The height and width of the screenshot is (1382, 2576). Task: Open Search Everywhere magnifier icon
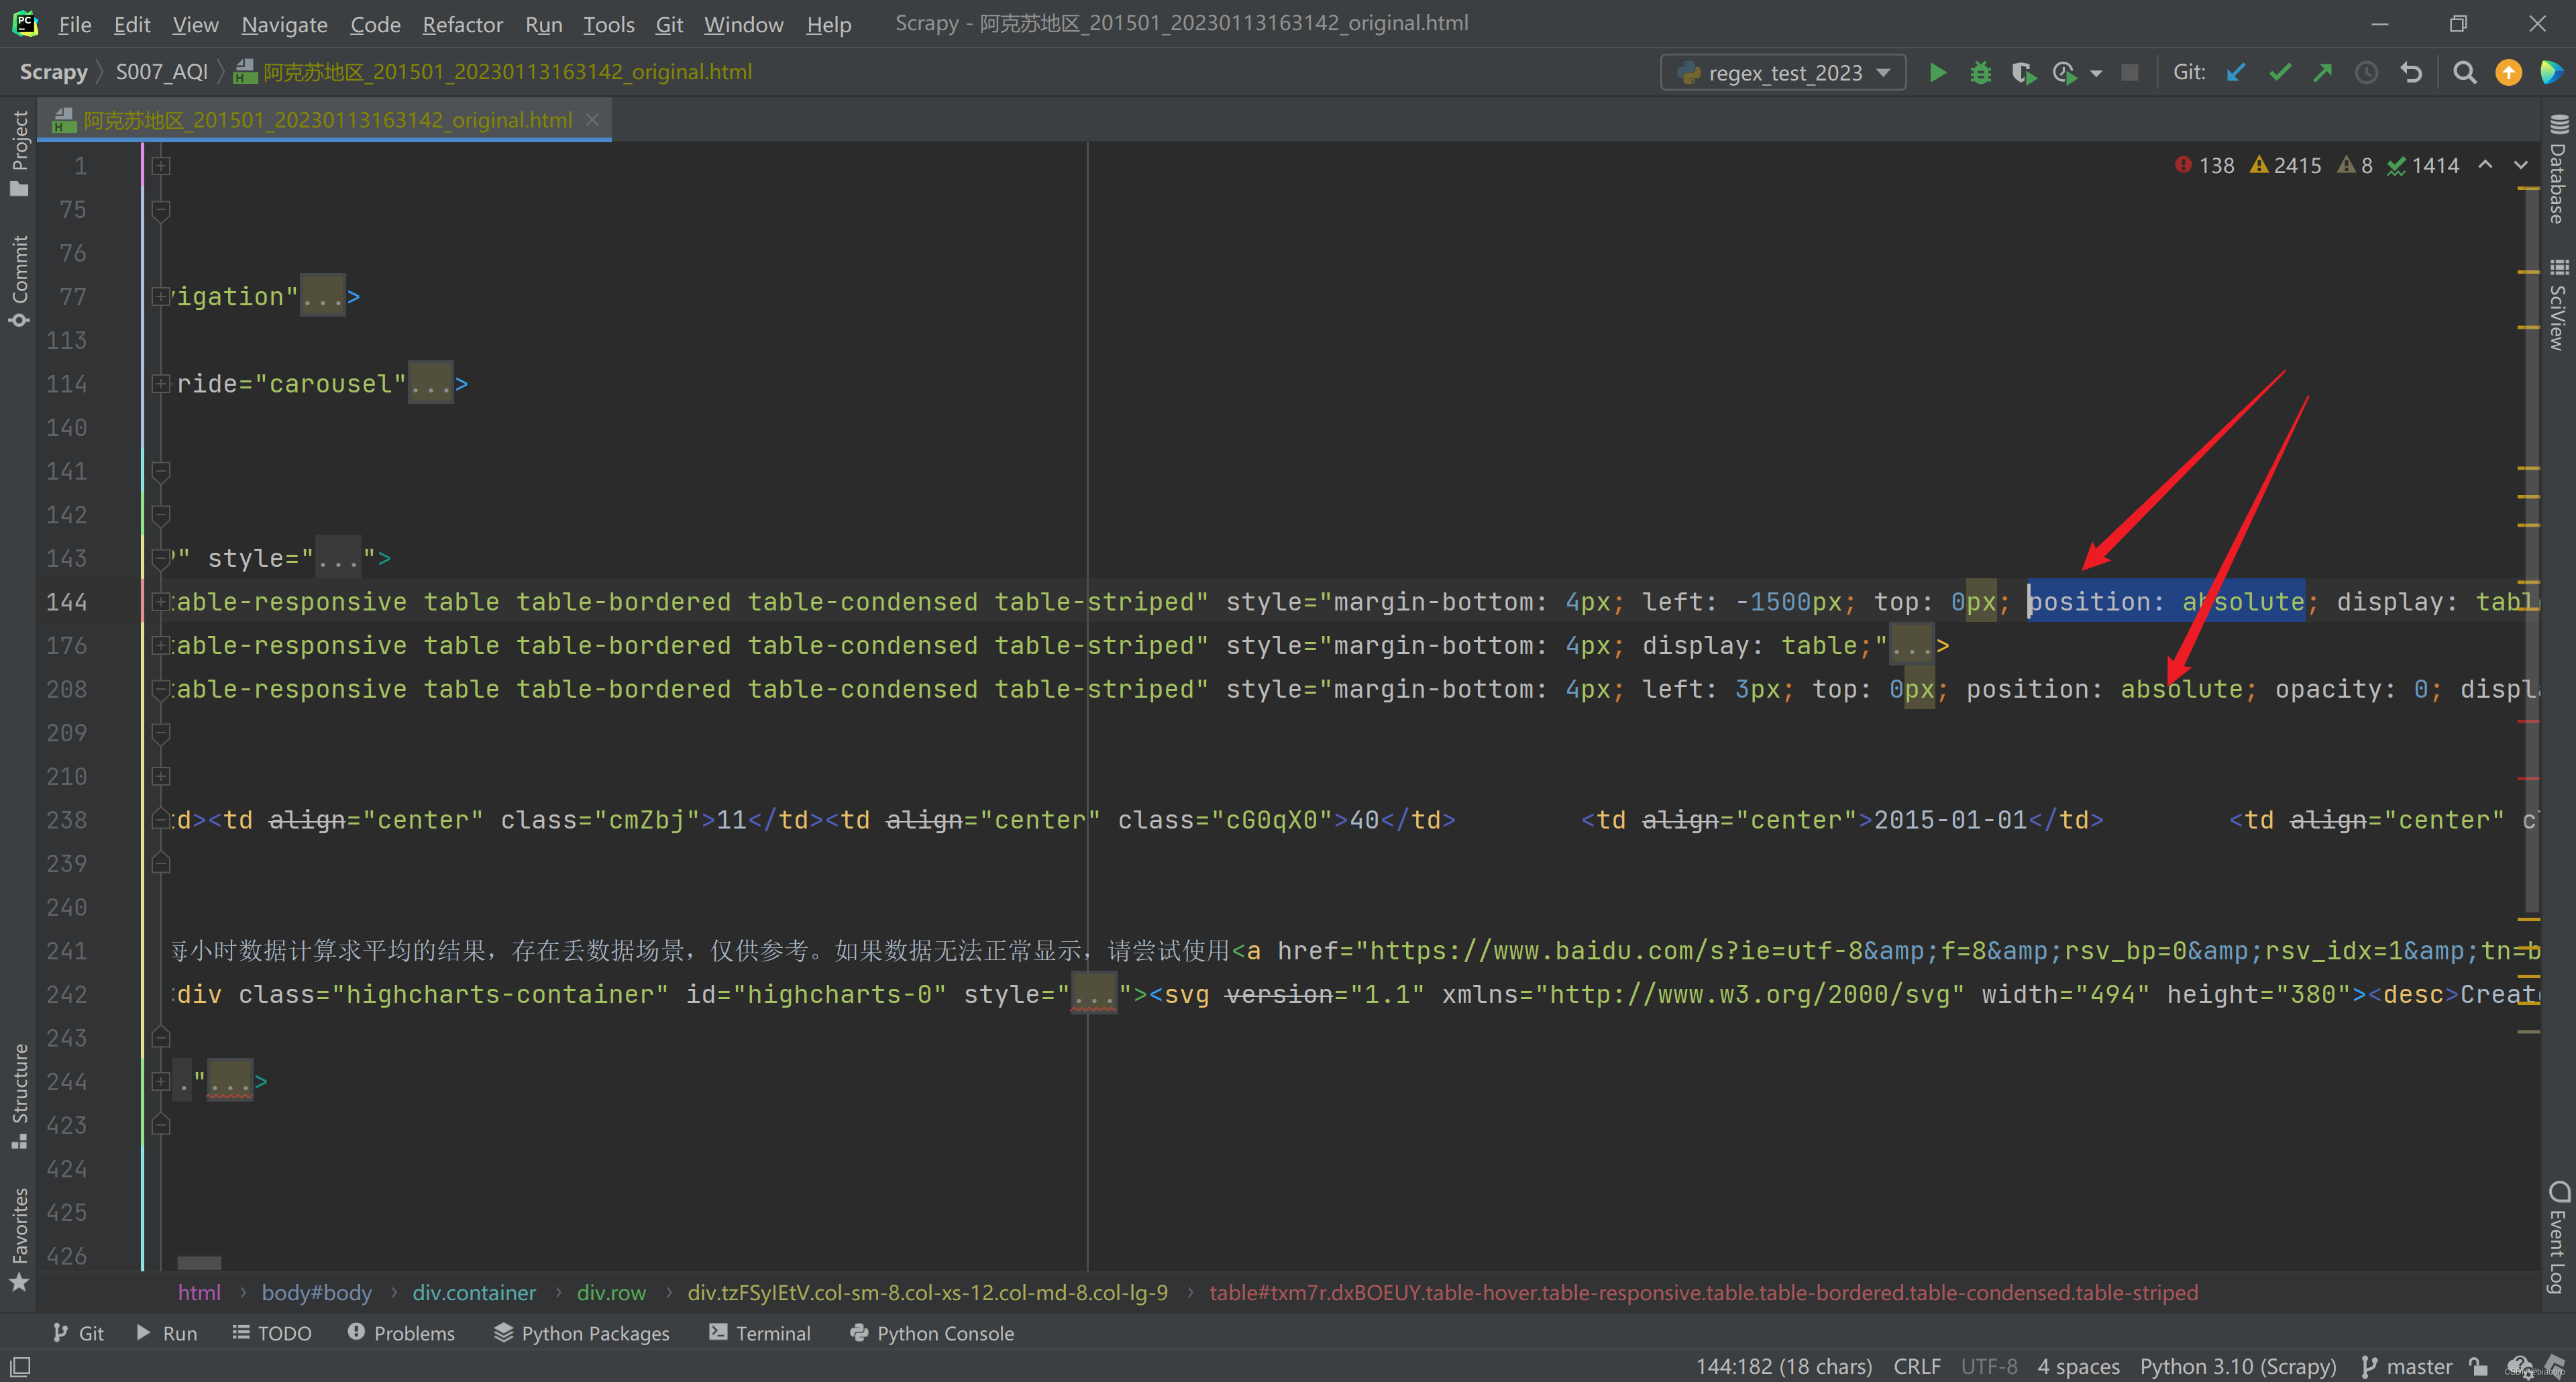click(x=2465, y=73)
